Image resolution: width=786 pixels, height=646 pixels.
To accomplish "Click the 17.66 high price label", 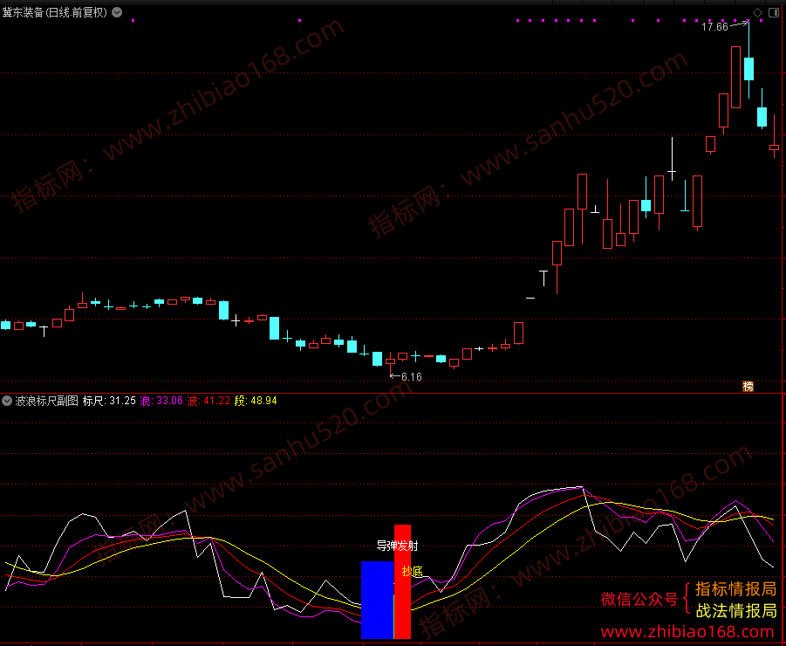I will [x=714, y=27].
